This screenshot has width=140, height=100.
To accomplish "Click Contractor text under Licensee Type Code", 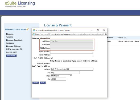I will coord(10,43).
